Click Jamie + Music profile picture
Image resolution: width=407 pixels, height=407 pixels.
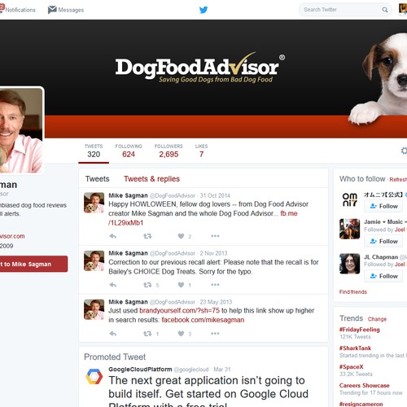[349, 229]
